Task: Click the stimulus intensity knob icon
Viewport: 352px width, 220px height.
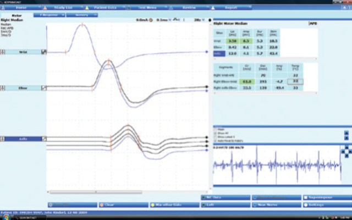Action: click(177, 19)
